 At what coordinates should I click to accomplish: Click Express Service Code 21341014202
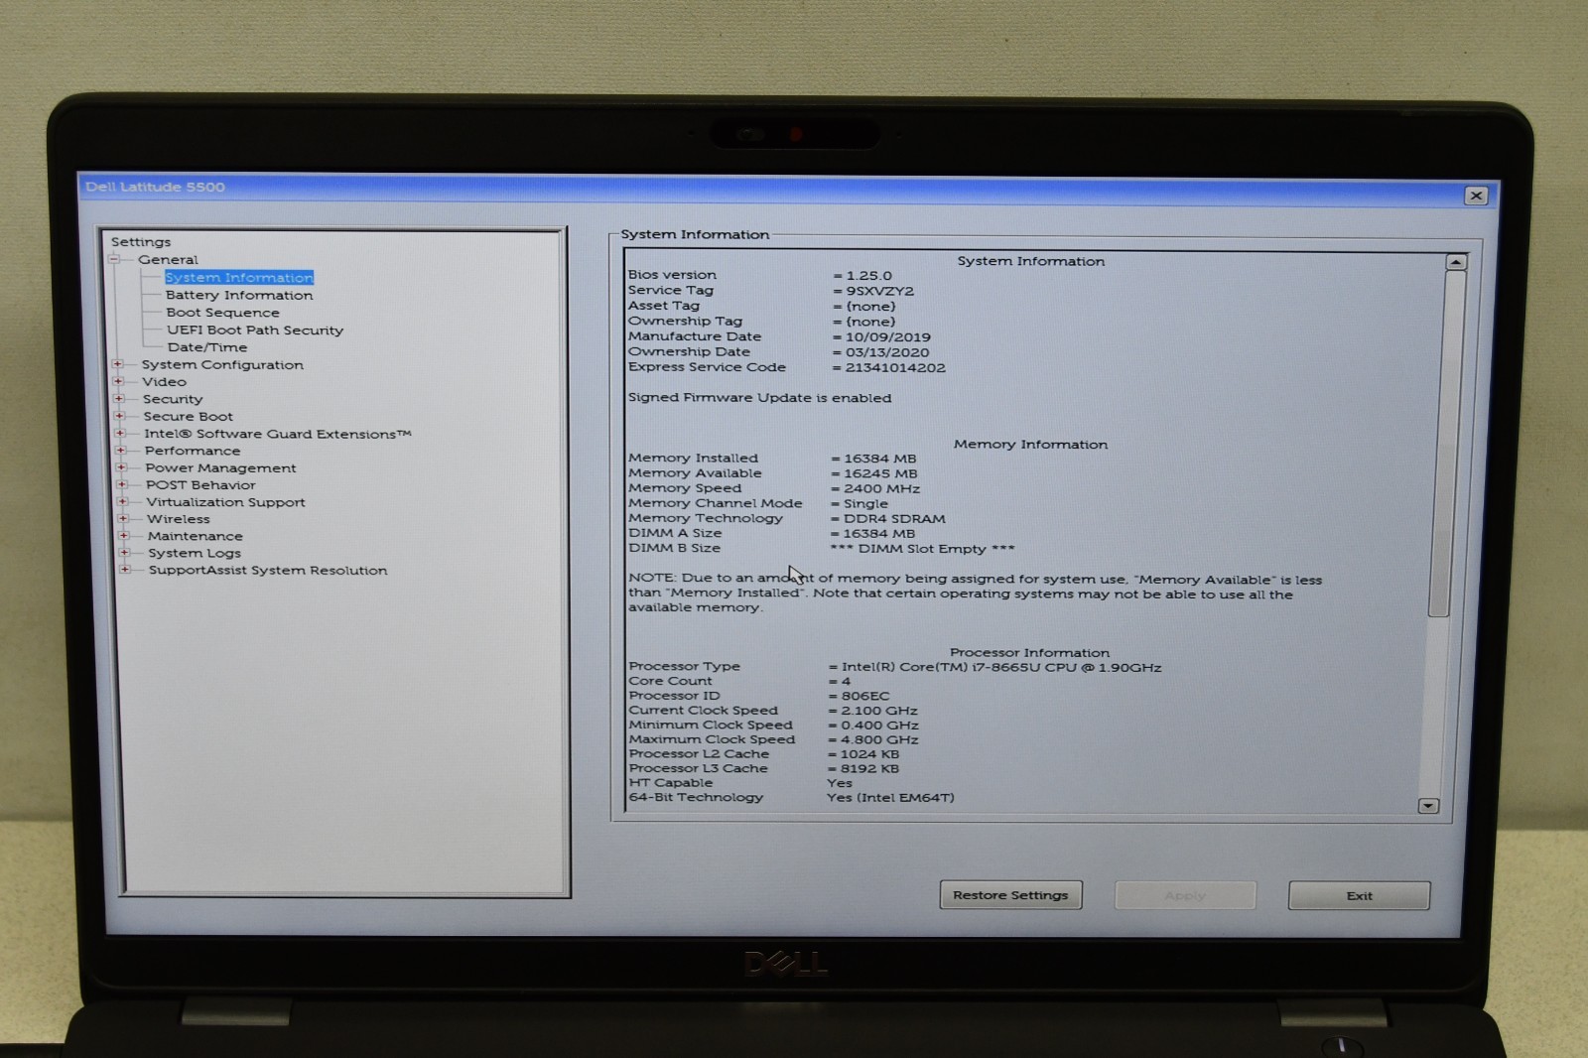coord(895,368)
